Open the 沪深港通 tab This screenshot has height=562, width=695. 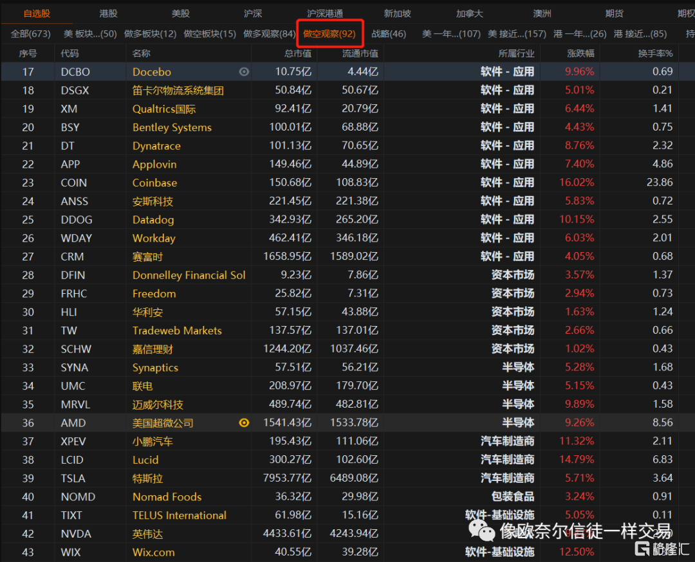click(x=325, y=14)
